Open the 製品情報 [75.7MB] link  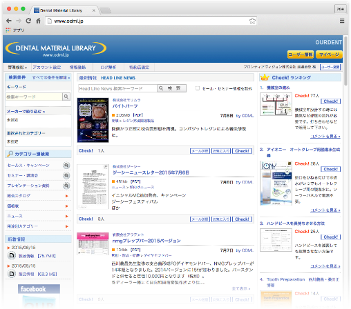[37, 256]
